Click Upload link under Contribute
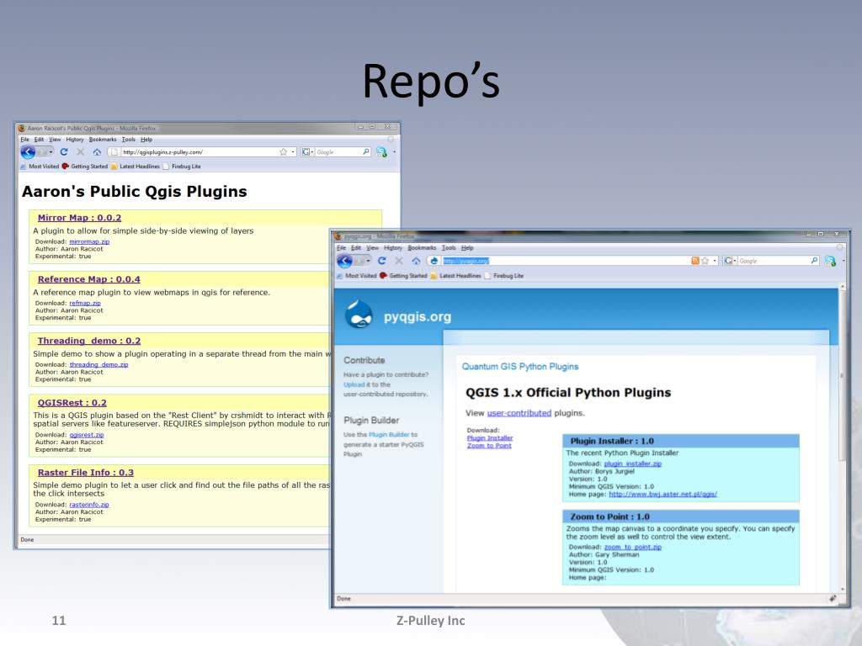Viewport: 862px width, 646px height. point(354,384)
